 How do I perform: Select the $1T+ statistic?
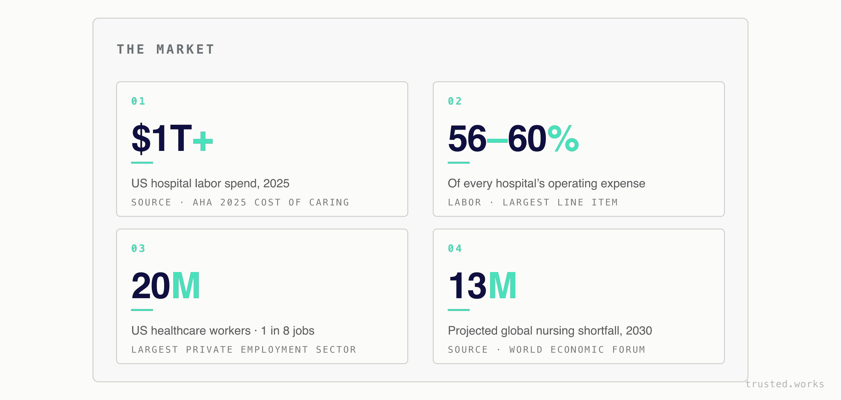pyautogui.click(x=172, y=139)
